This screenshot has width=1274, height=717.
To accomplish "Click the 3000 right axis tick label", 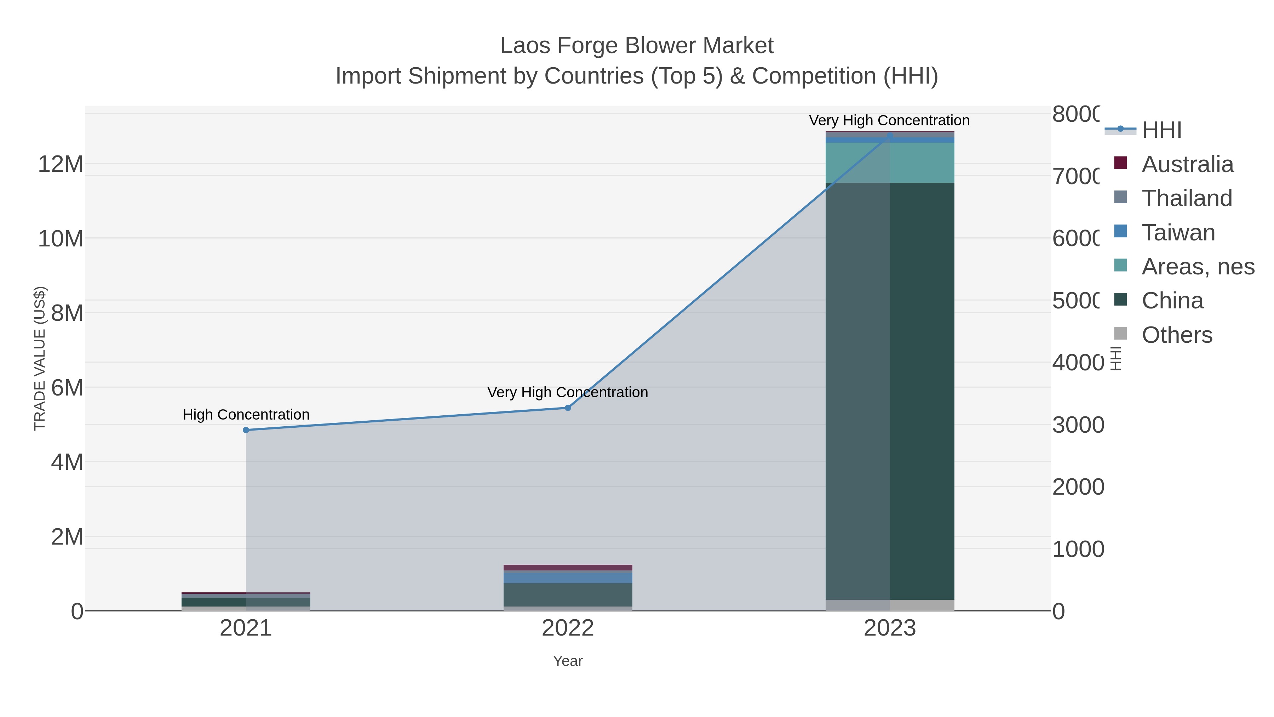I will click(x=1078, y=425).
